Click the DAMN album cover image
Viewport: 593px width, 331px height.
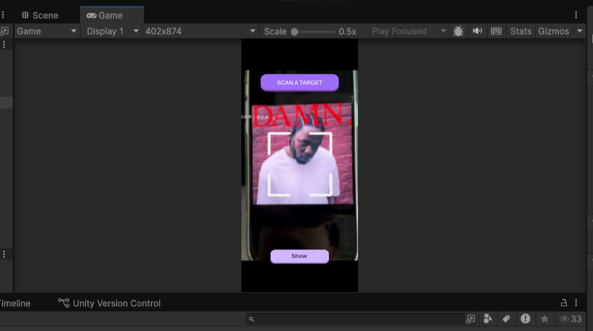click(x=302, y=154)
